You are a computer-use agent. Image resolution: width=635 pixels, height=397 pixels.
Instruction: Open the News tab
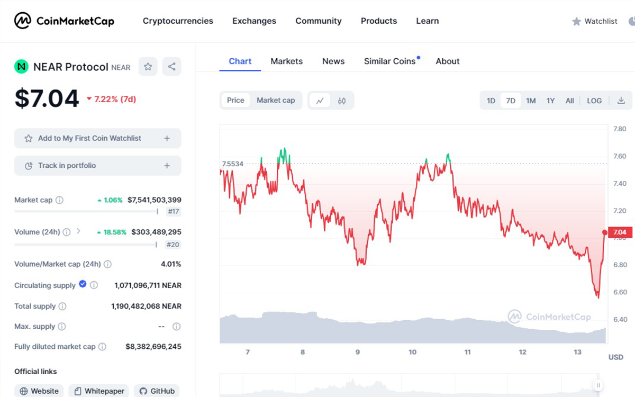click(333, 61)
